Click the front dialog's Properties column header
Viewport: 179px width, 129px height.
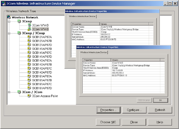pos(96,60)
